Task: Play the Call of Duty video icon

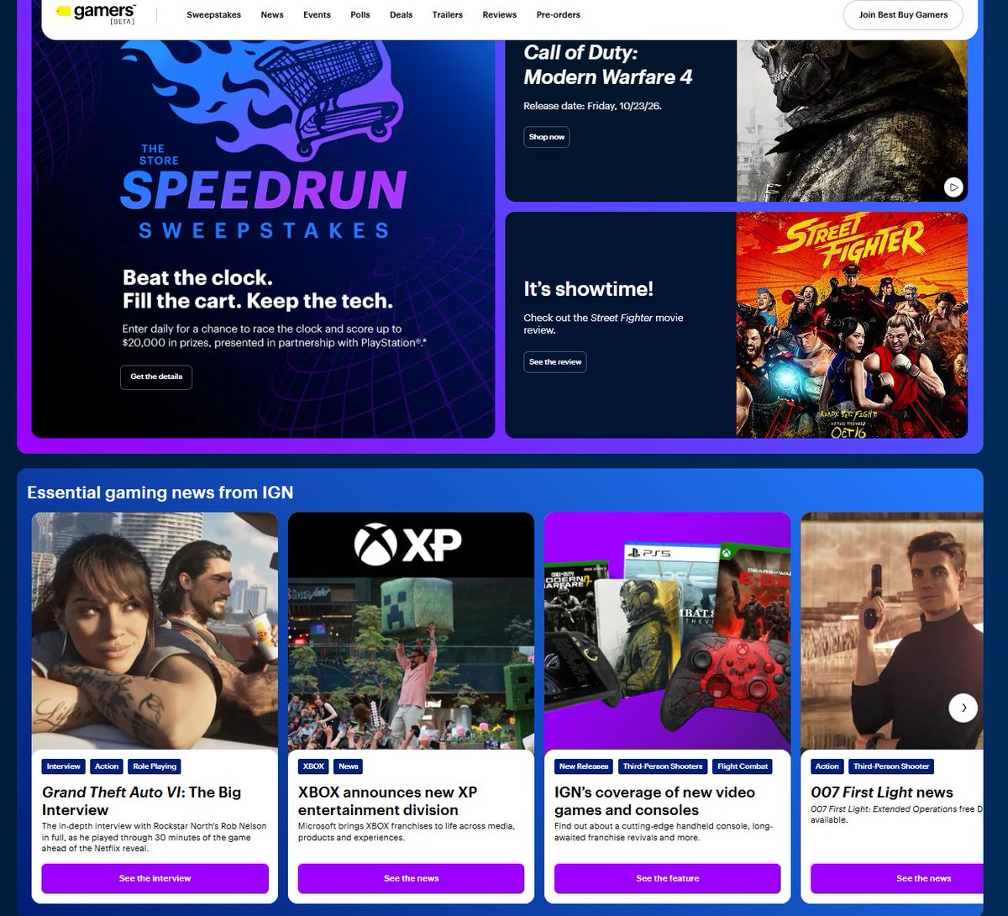Action: [x=953, y=187]
